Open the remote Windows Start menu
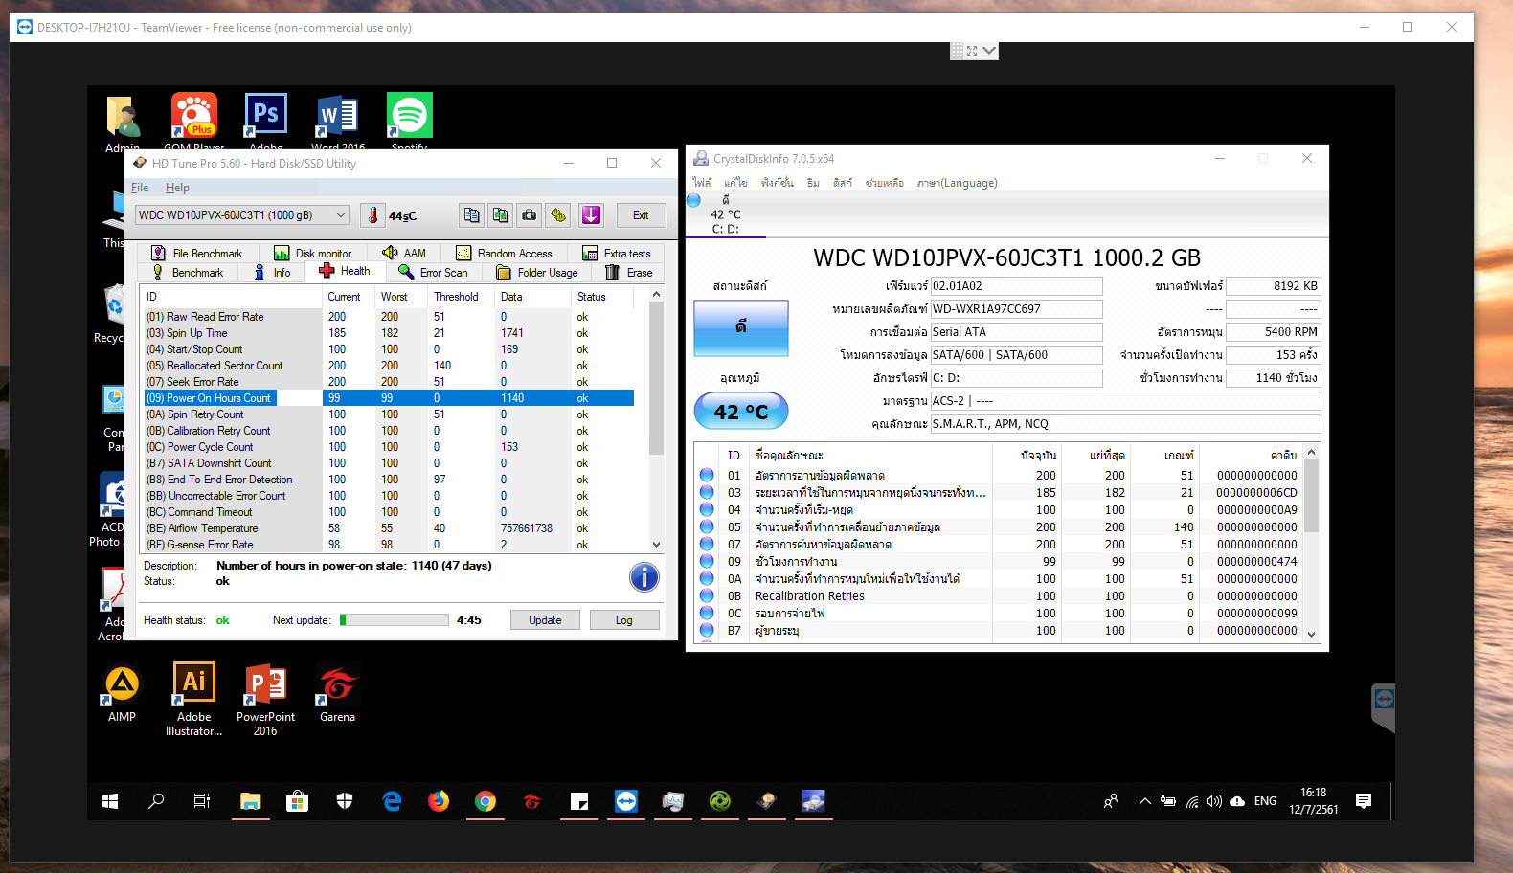Image resolution: width=1513 pixels, height=873 pixels. click(x=110, y=801)
